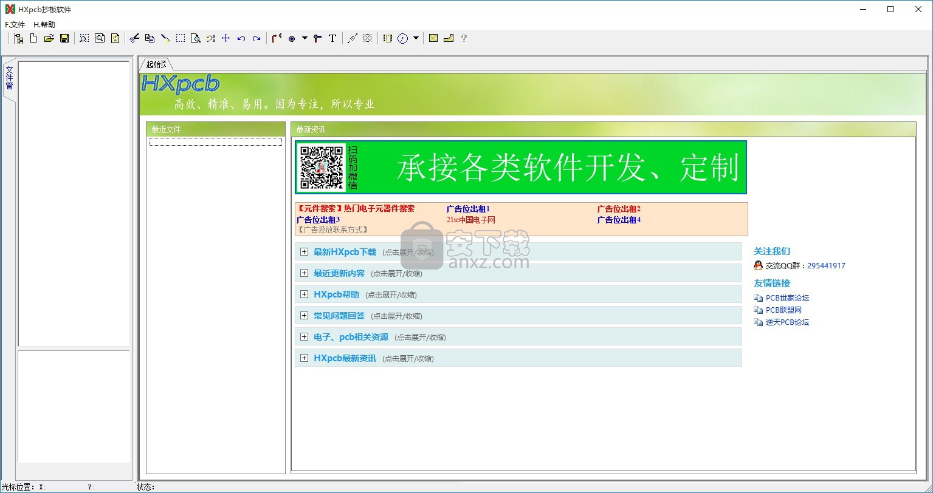Viewport: 933px width, 493px height.
Task: Save with the floppy disk icon
Action: 64,38
